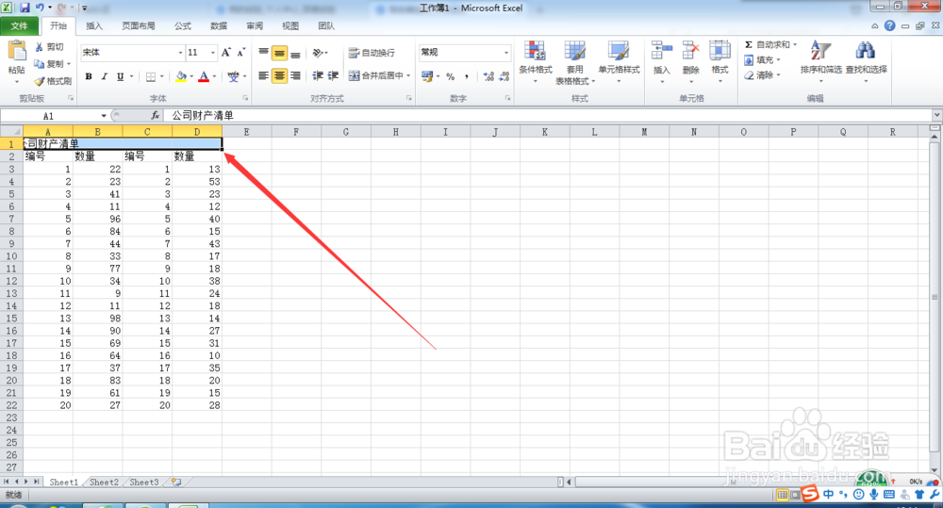Open 单元格样式 cell styles
The height and width of the screenshot is (508, 943).
[x=619, y=61]
